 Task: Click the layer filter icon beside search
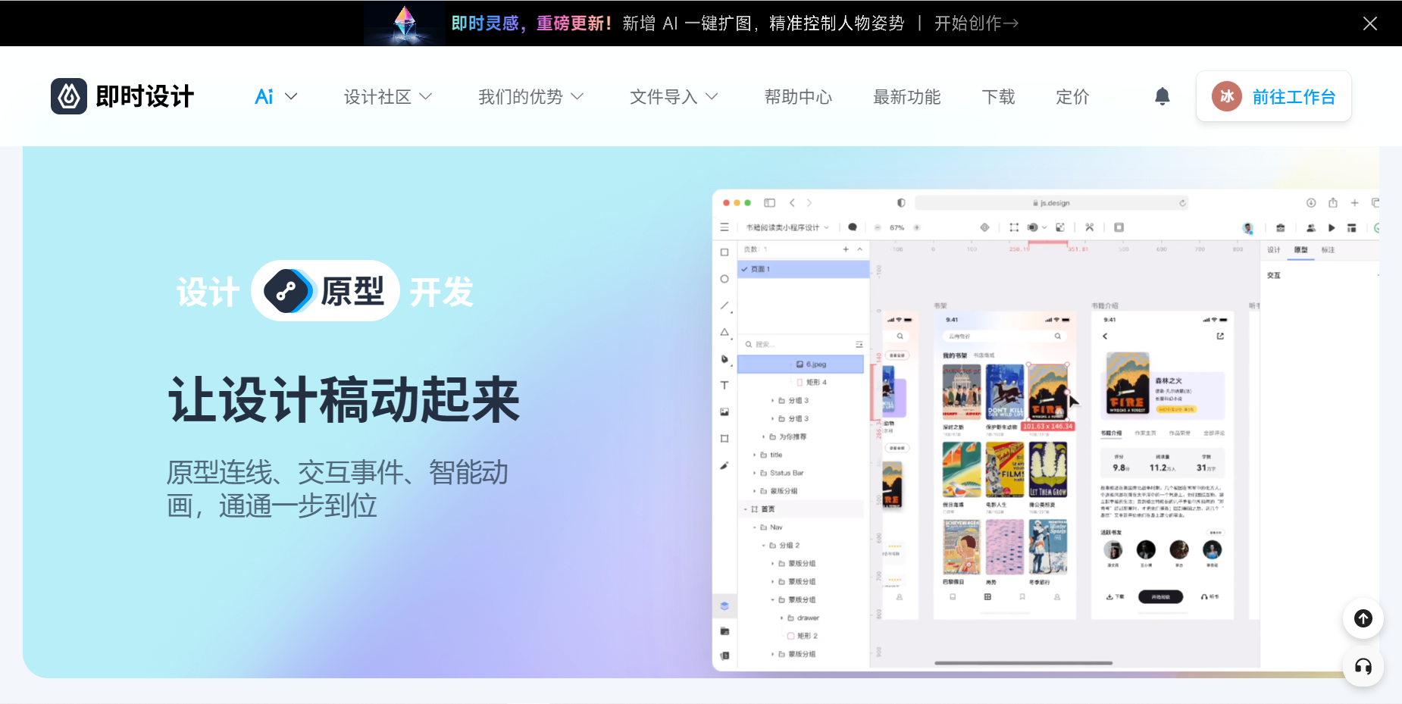pos(859,344)
